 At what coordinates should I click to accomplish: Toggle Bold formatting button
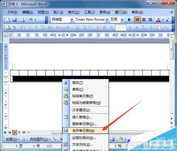click(129, 20)
